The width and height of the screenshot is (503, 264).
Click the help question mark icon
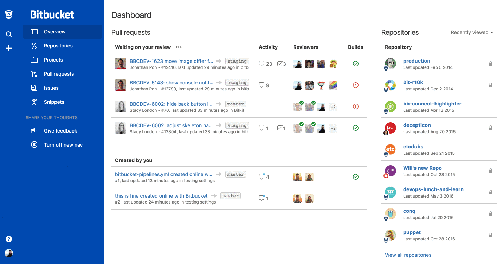pyautogui.click(x=8, y=239)
